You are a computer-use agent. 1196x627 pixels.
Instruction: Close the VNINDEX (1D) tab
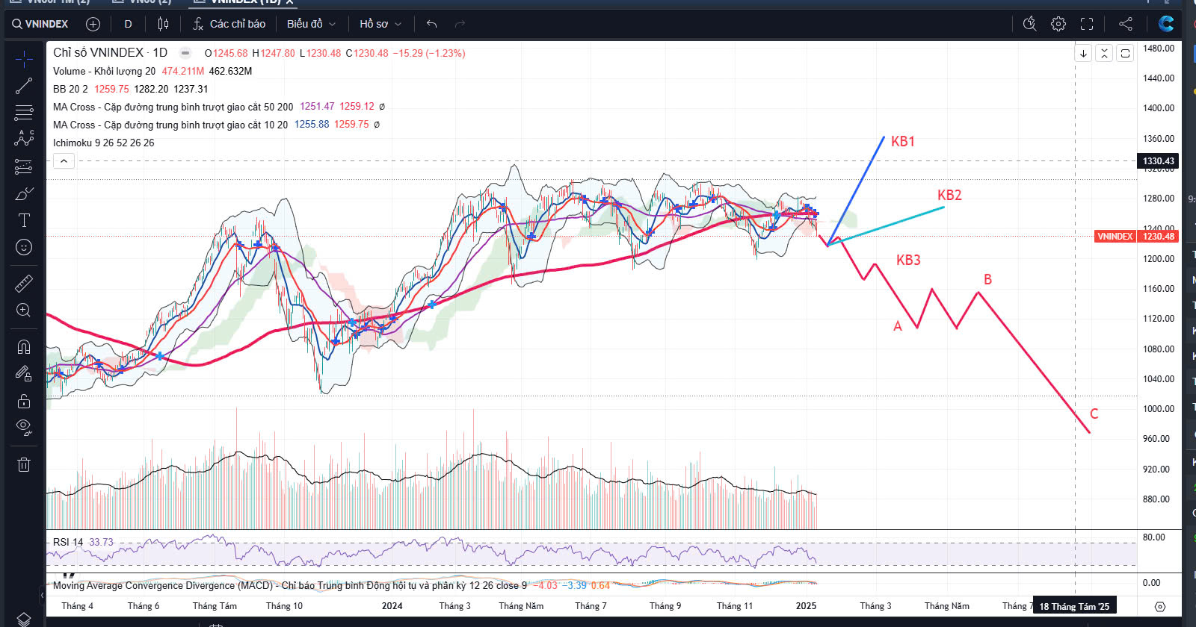point(289,1)
